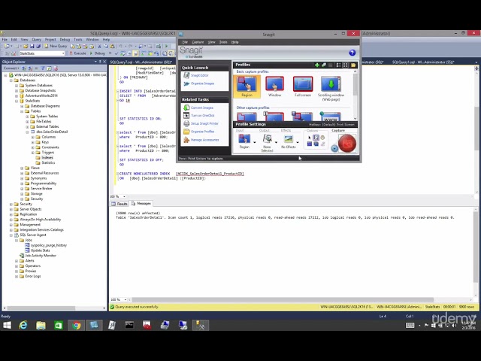The width and height of the screenshot is (481, 361).
Task: Open the capture mode dropdown beside Capture button
Action: 334,149
